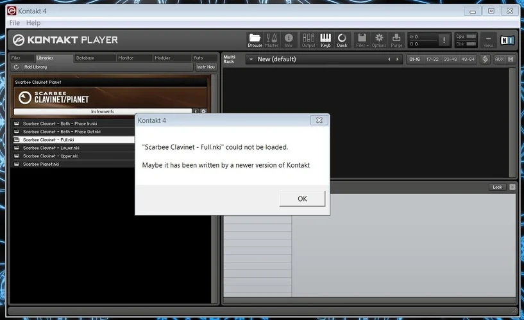Image resolution: width=524 pixels, height=320 pixels.
Task: Click the View minimize icon
Action: coord(488,40)
